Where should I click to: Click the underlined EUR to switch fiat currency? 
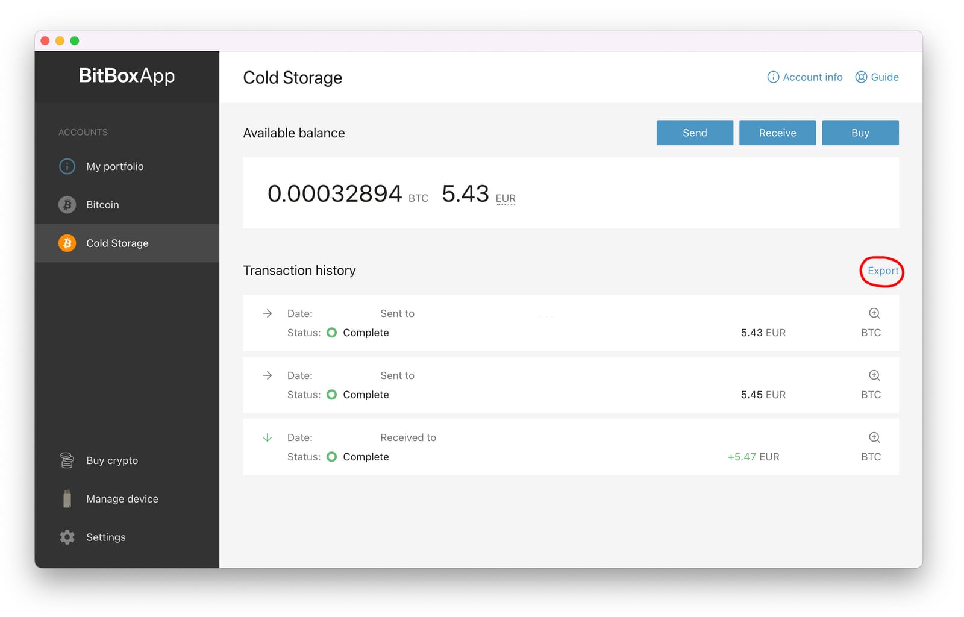pyautogui.click(x=505, y=198)
